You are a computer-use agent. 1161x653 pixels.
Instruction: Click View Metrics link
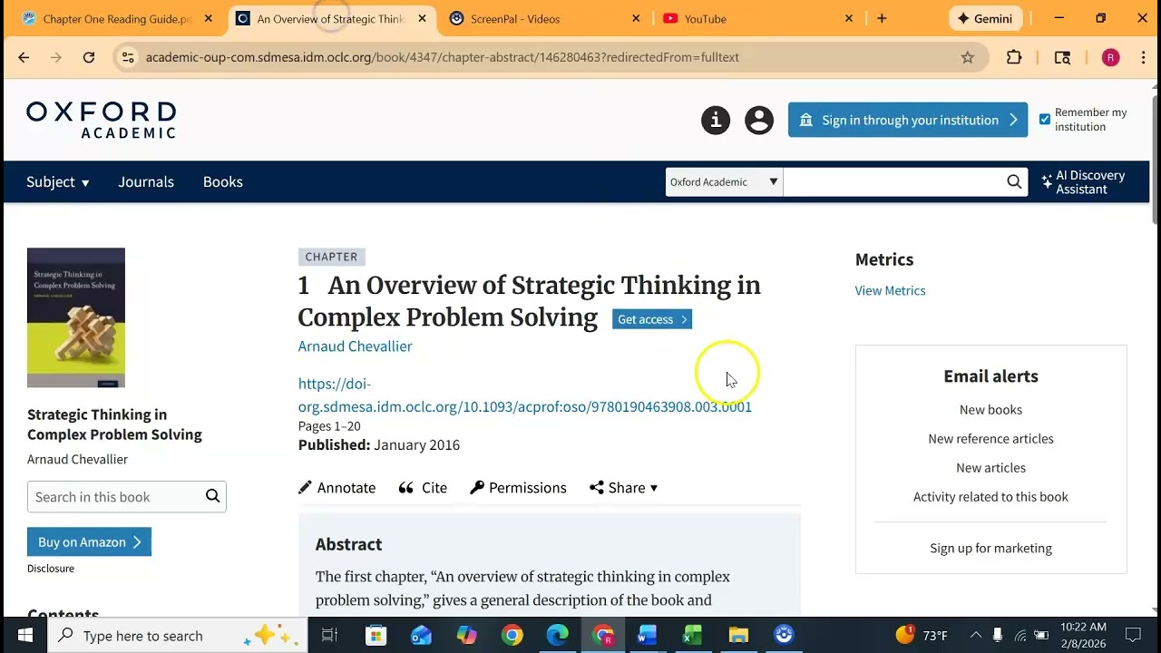click(x=890, y=290)
